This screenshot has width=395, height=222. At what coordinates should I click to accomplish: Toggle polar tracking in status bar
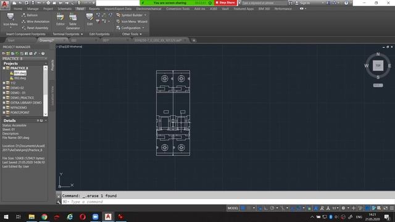(272, 208)
